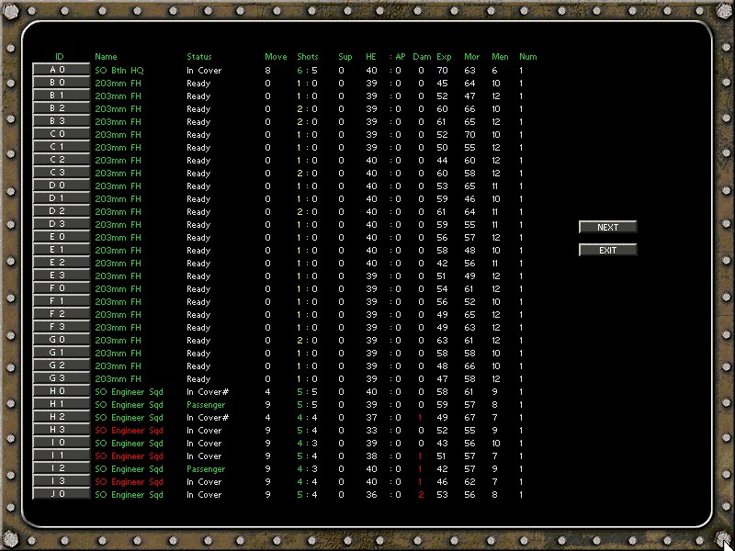Select unit ID button D1
Screen dimensions: 735x551
61,198
